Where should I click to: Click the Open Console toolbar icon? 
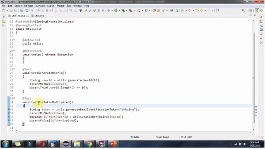point(27,10)
